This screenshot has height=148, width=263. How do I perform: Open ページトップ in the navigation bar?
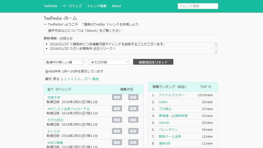tap(72, 6)
